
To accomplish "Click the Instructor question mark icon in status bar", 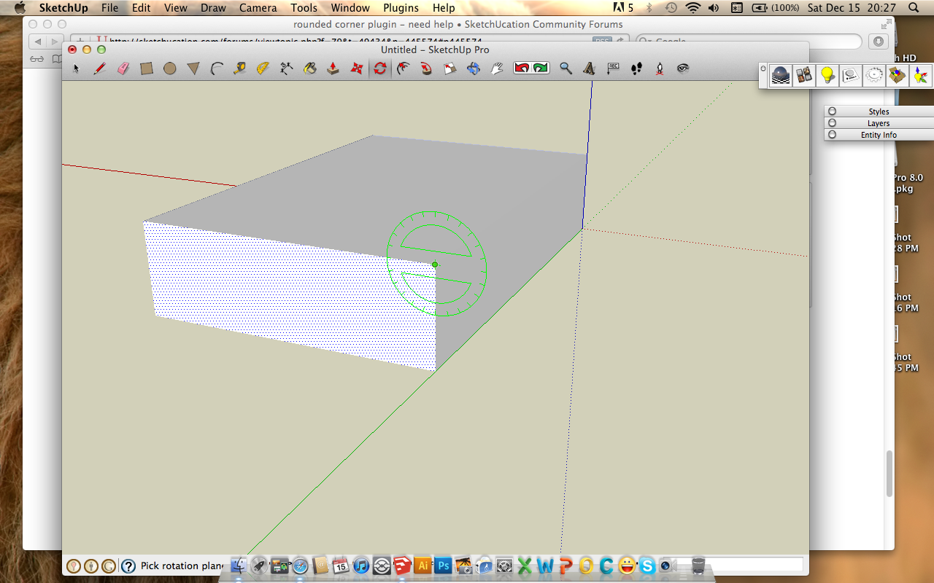I will click(128, 566).
